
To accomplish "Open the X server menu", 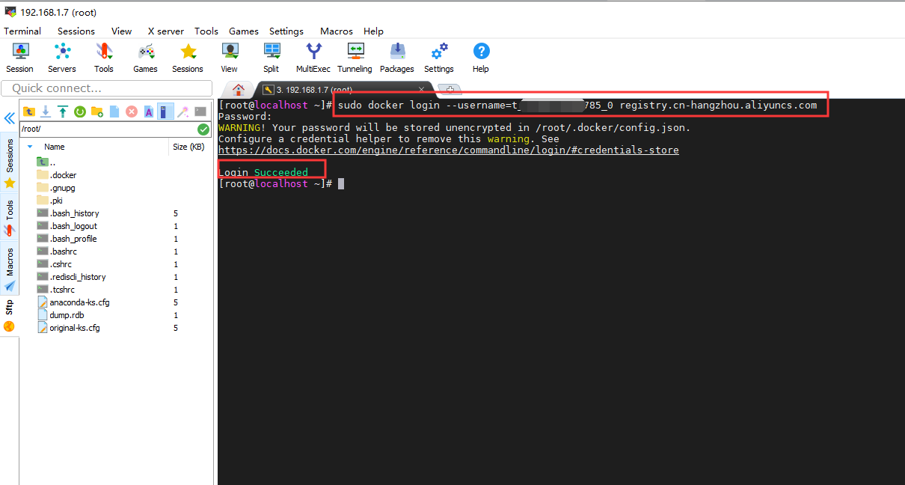I will coord(165,31).
